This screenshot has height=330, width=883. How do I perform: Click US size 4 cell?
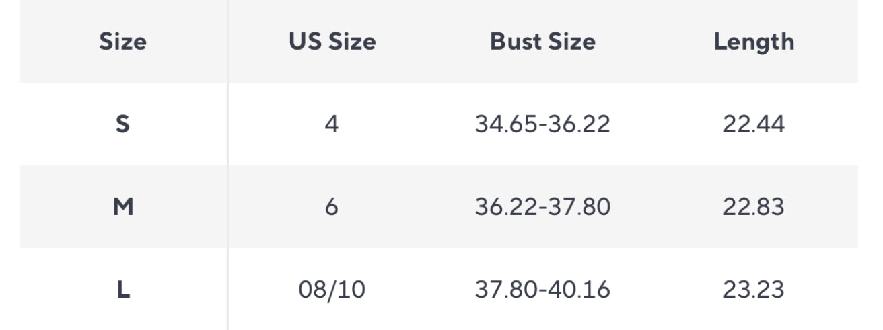click(x=331, y=124)
